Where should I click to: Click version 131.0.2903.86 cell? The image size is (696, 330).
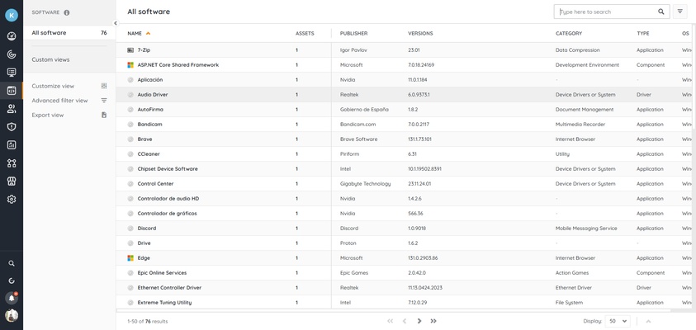[423, 257]
